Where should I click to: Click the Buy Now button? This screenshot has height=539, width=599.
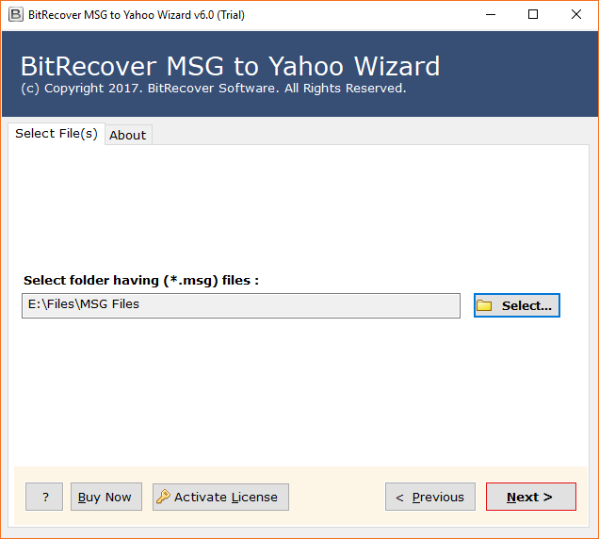point(106,497)
